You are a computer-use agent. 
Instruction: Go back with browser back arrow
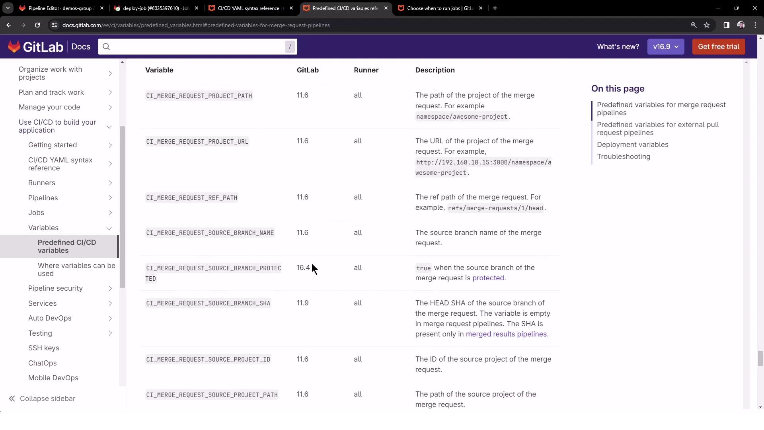(x=9, y=25)
